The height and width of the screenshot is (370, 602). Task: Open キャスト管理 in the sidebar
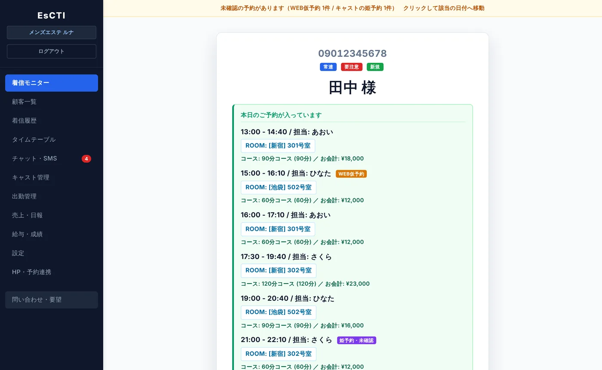(x=52, y=178)
